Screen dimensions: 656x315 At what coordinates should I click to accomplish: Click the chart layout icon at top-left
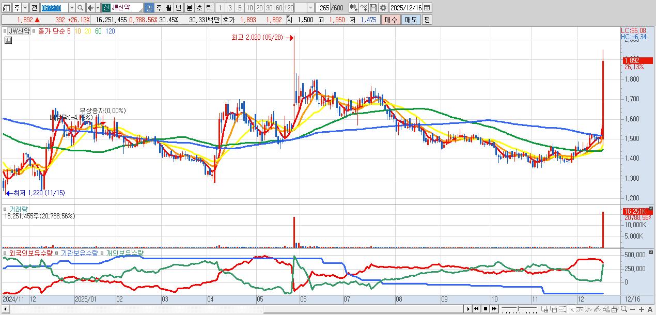(x=6, y=8)
